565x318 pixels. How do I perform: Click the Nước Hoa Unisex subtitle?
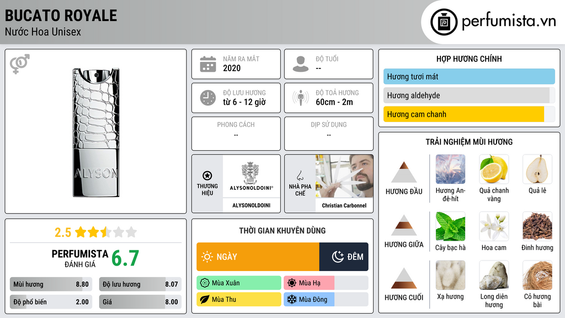click(x=43, y=31)
